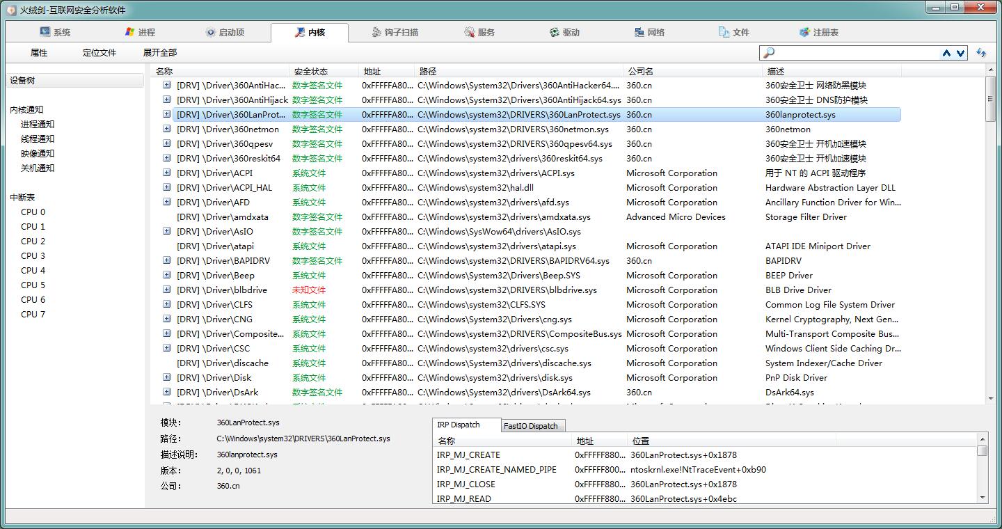This screenshot has width=1002, height=529.
Task: Click the 定位文件 locate file button
Action: click(x=100, y=53)
